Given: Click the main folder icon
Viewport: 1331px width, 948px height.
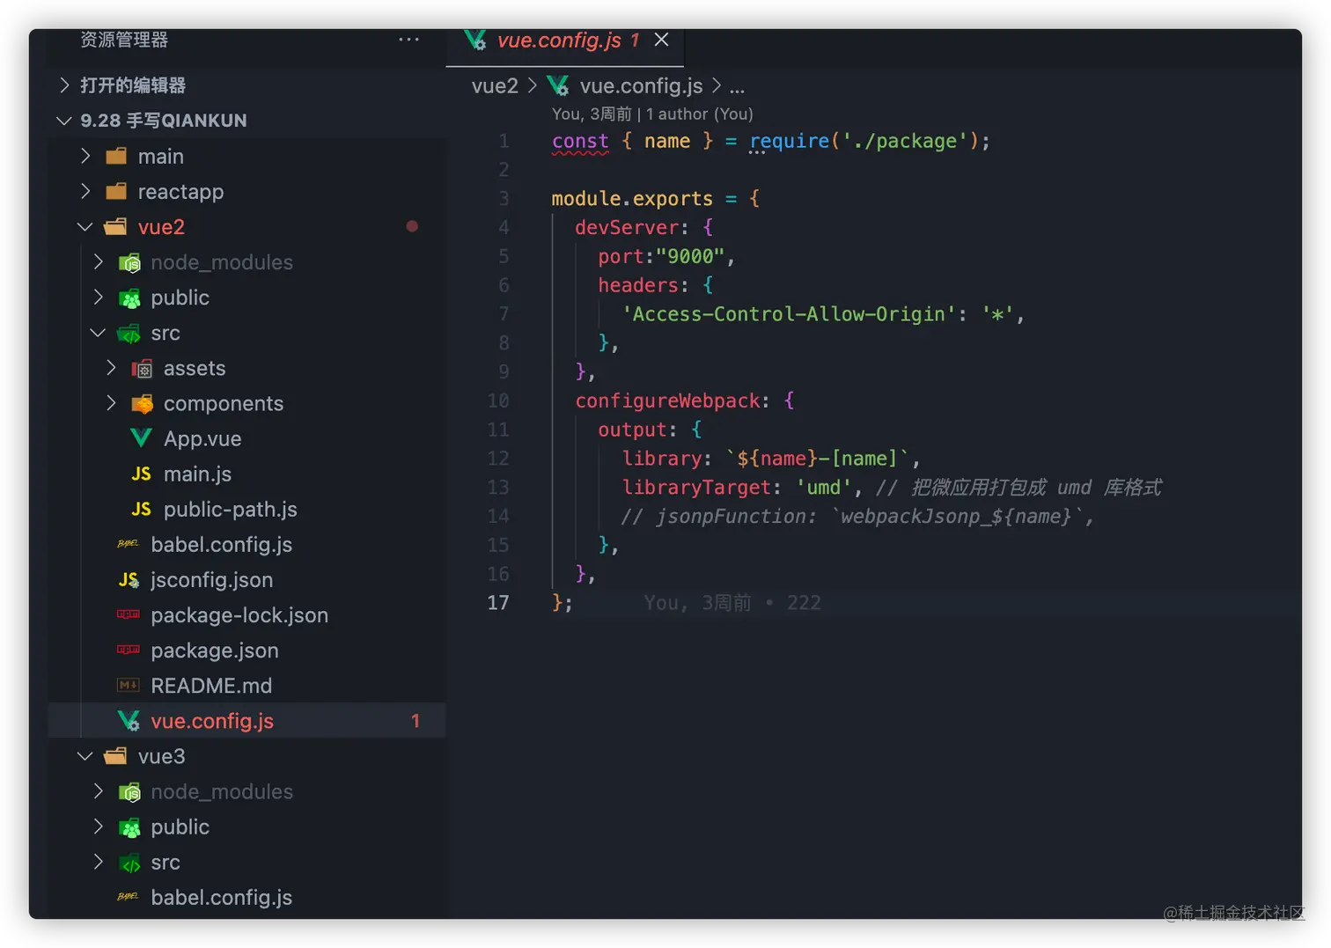Looking at the screenshot, I should coord(116,156).
